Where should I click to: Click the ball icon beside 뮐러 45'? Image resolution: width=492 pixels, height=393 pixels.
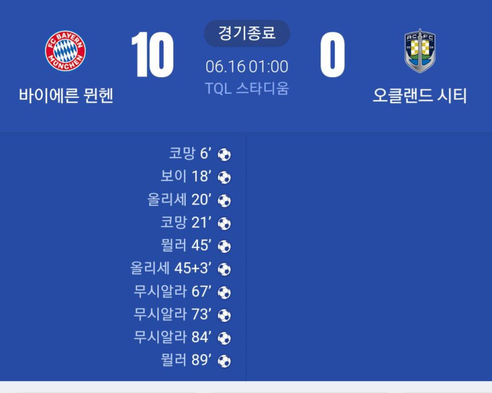pyautogui.click(x=224, y=246)
